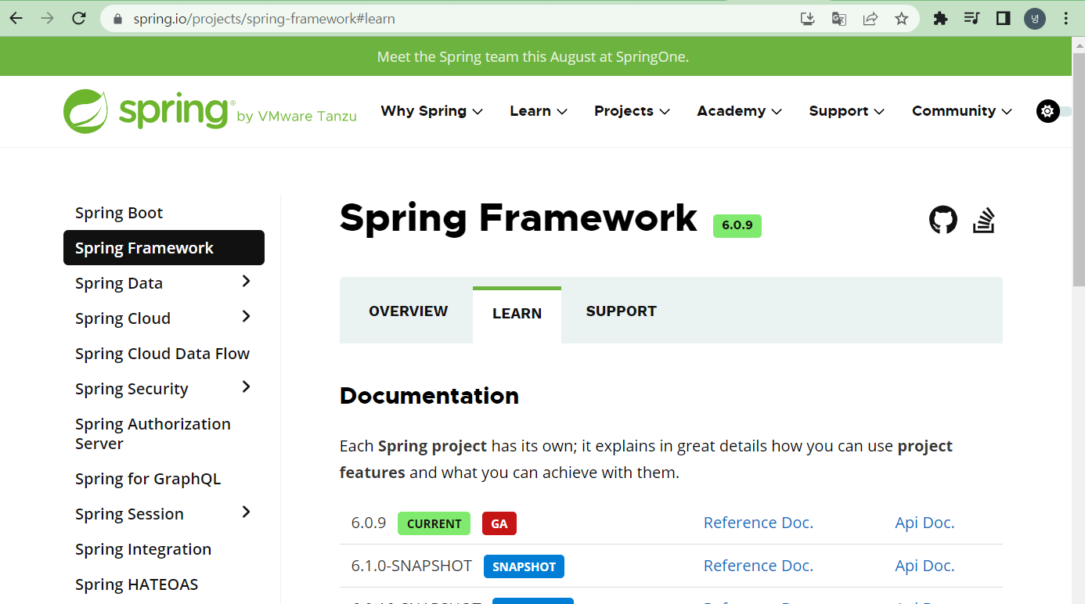Toggle the browser side panel icon
This screenshot has width=1085, height=604.
1004,19
